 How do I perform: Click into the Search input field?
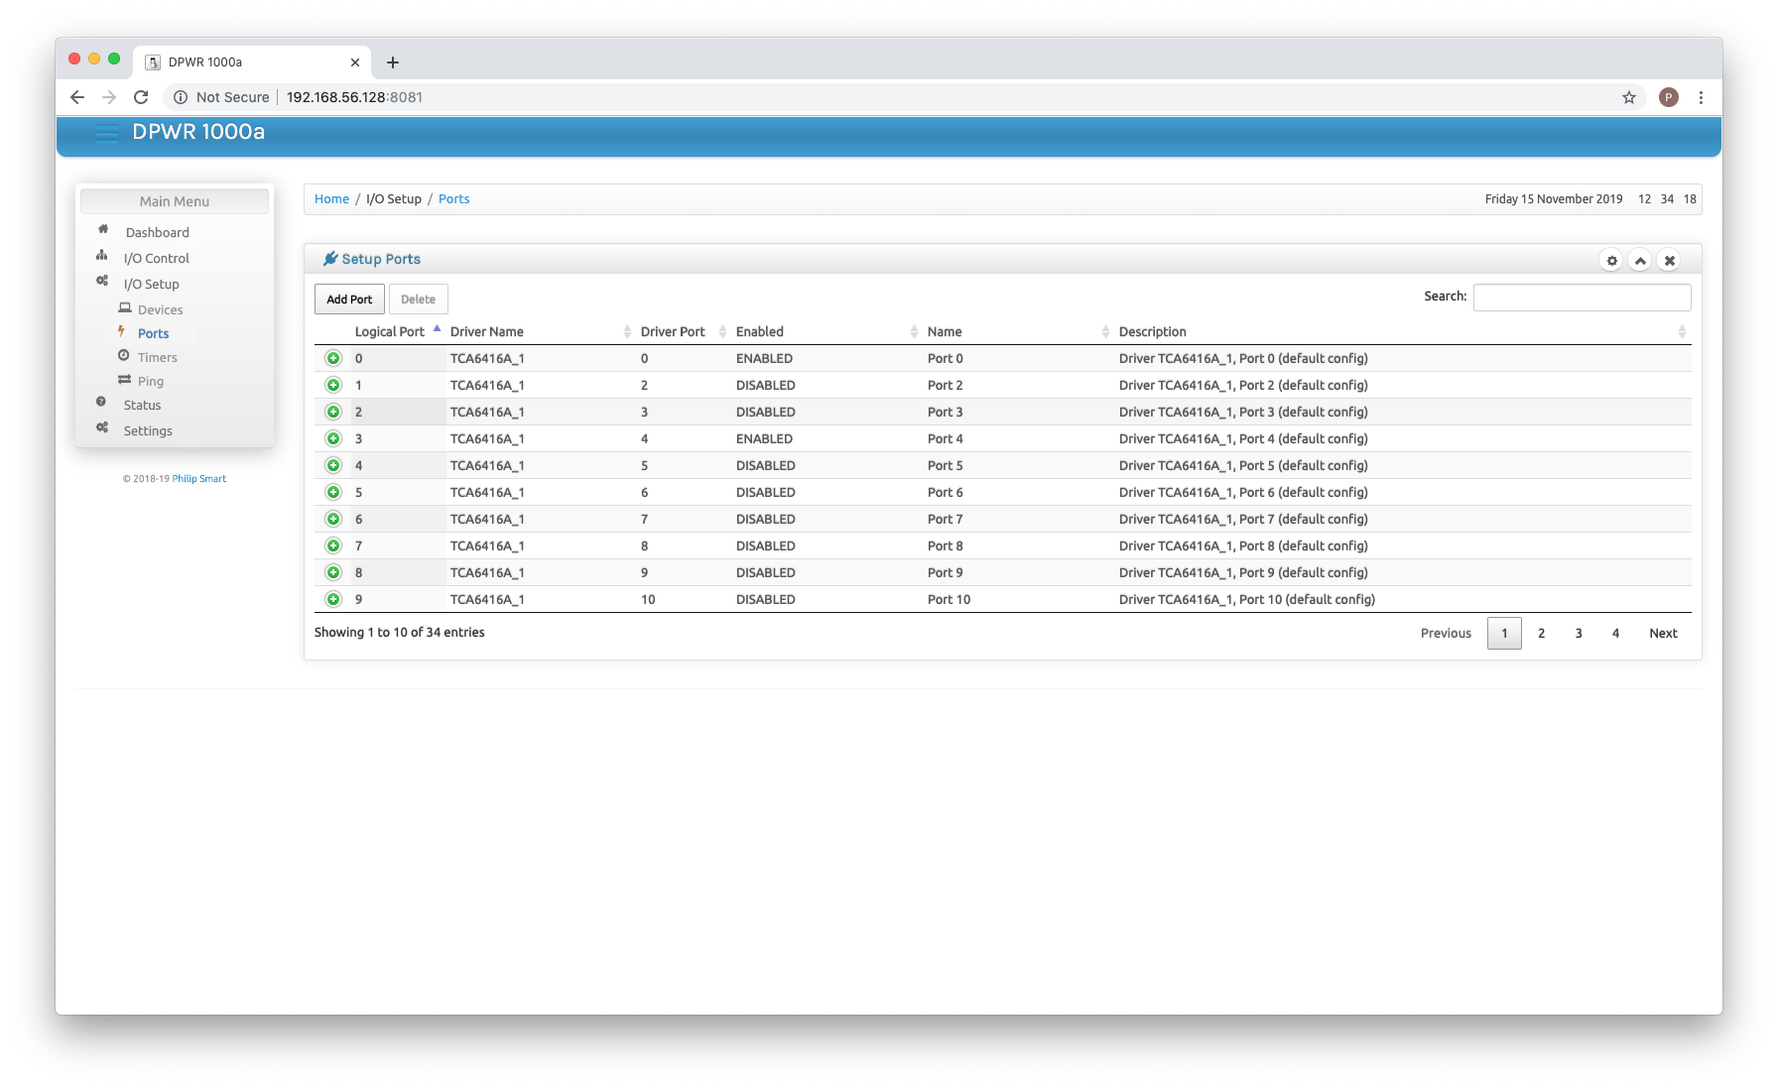[1582, 298]
